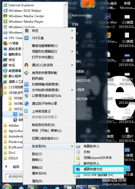Click the 快压 icon in context menu
Screen dimensions: 135x189
pyautogui.click(x=27, y=31)
